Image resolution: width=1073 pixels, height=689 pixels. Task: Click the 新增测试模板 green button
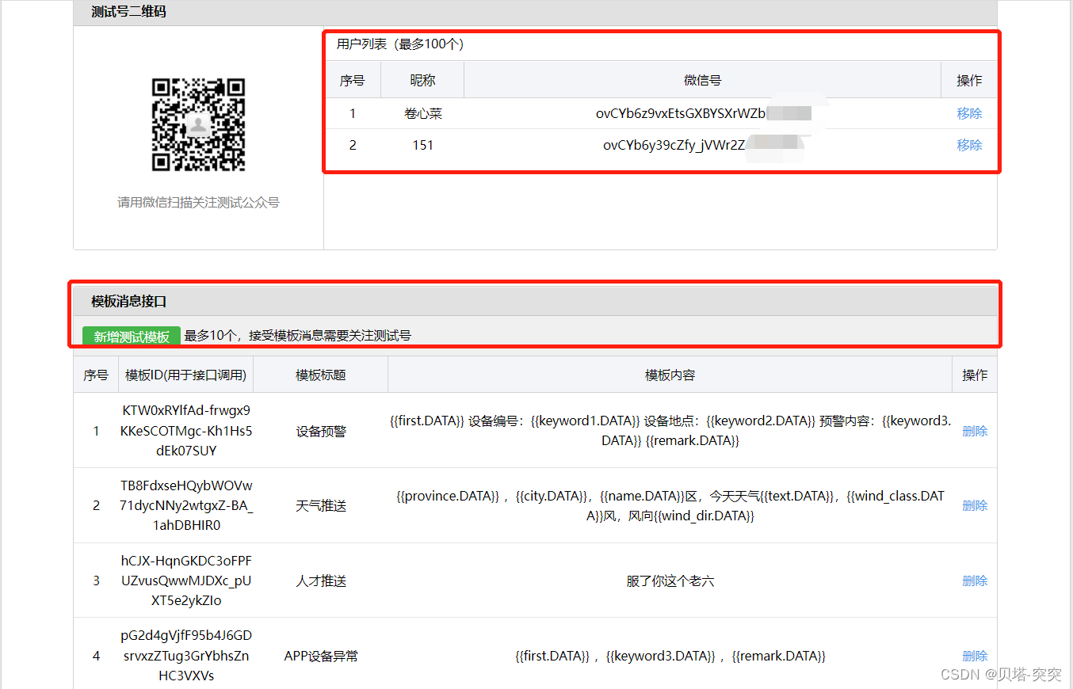[132, 337]
